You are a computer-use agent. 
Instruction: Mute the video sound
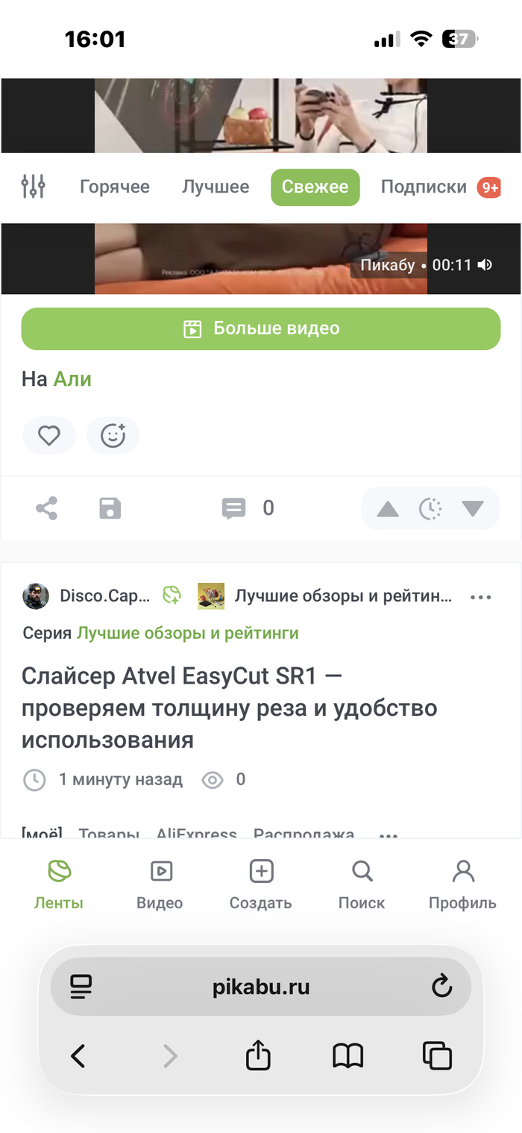pyautogui.click(x=485, y=265)
